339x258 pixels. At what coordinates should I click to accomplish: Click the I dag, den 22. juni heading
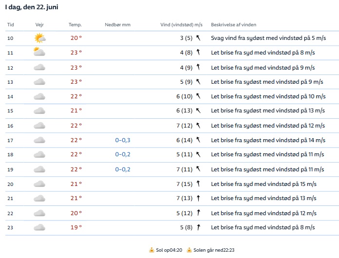click(33, 8)
